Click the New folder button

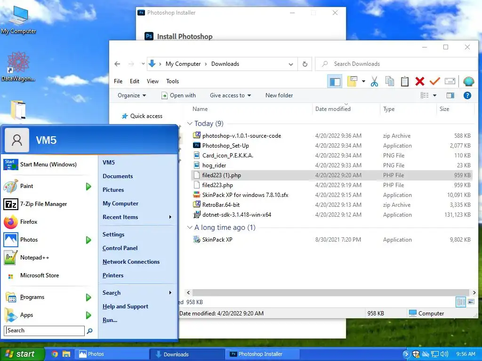click(279, 95)
